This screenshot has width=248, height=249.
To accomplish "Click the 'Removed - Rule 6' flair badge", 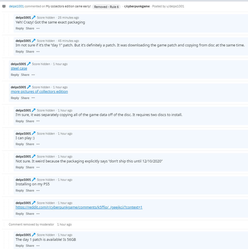I will pyautogui.click(x=106, y=7).
